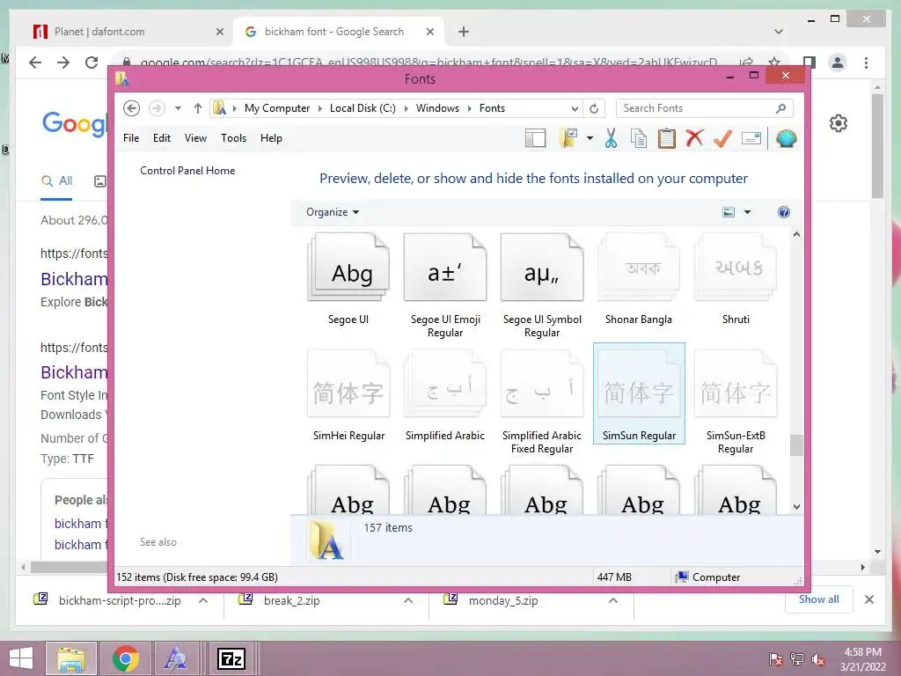Open 7-Zip from the taskbar
Screen dimensions: 901x676
(x=231, y=658)
